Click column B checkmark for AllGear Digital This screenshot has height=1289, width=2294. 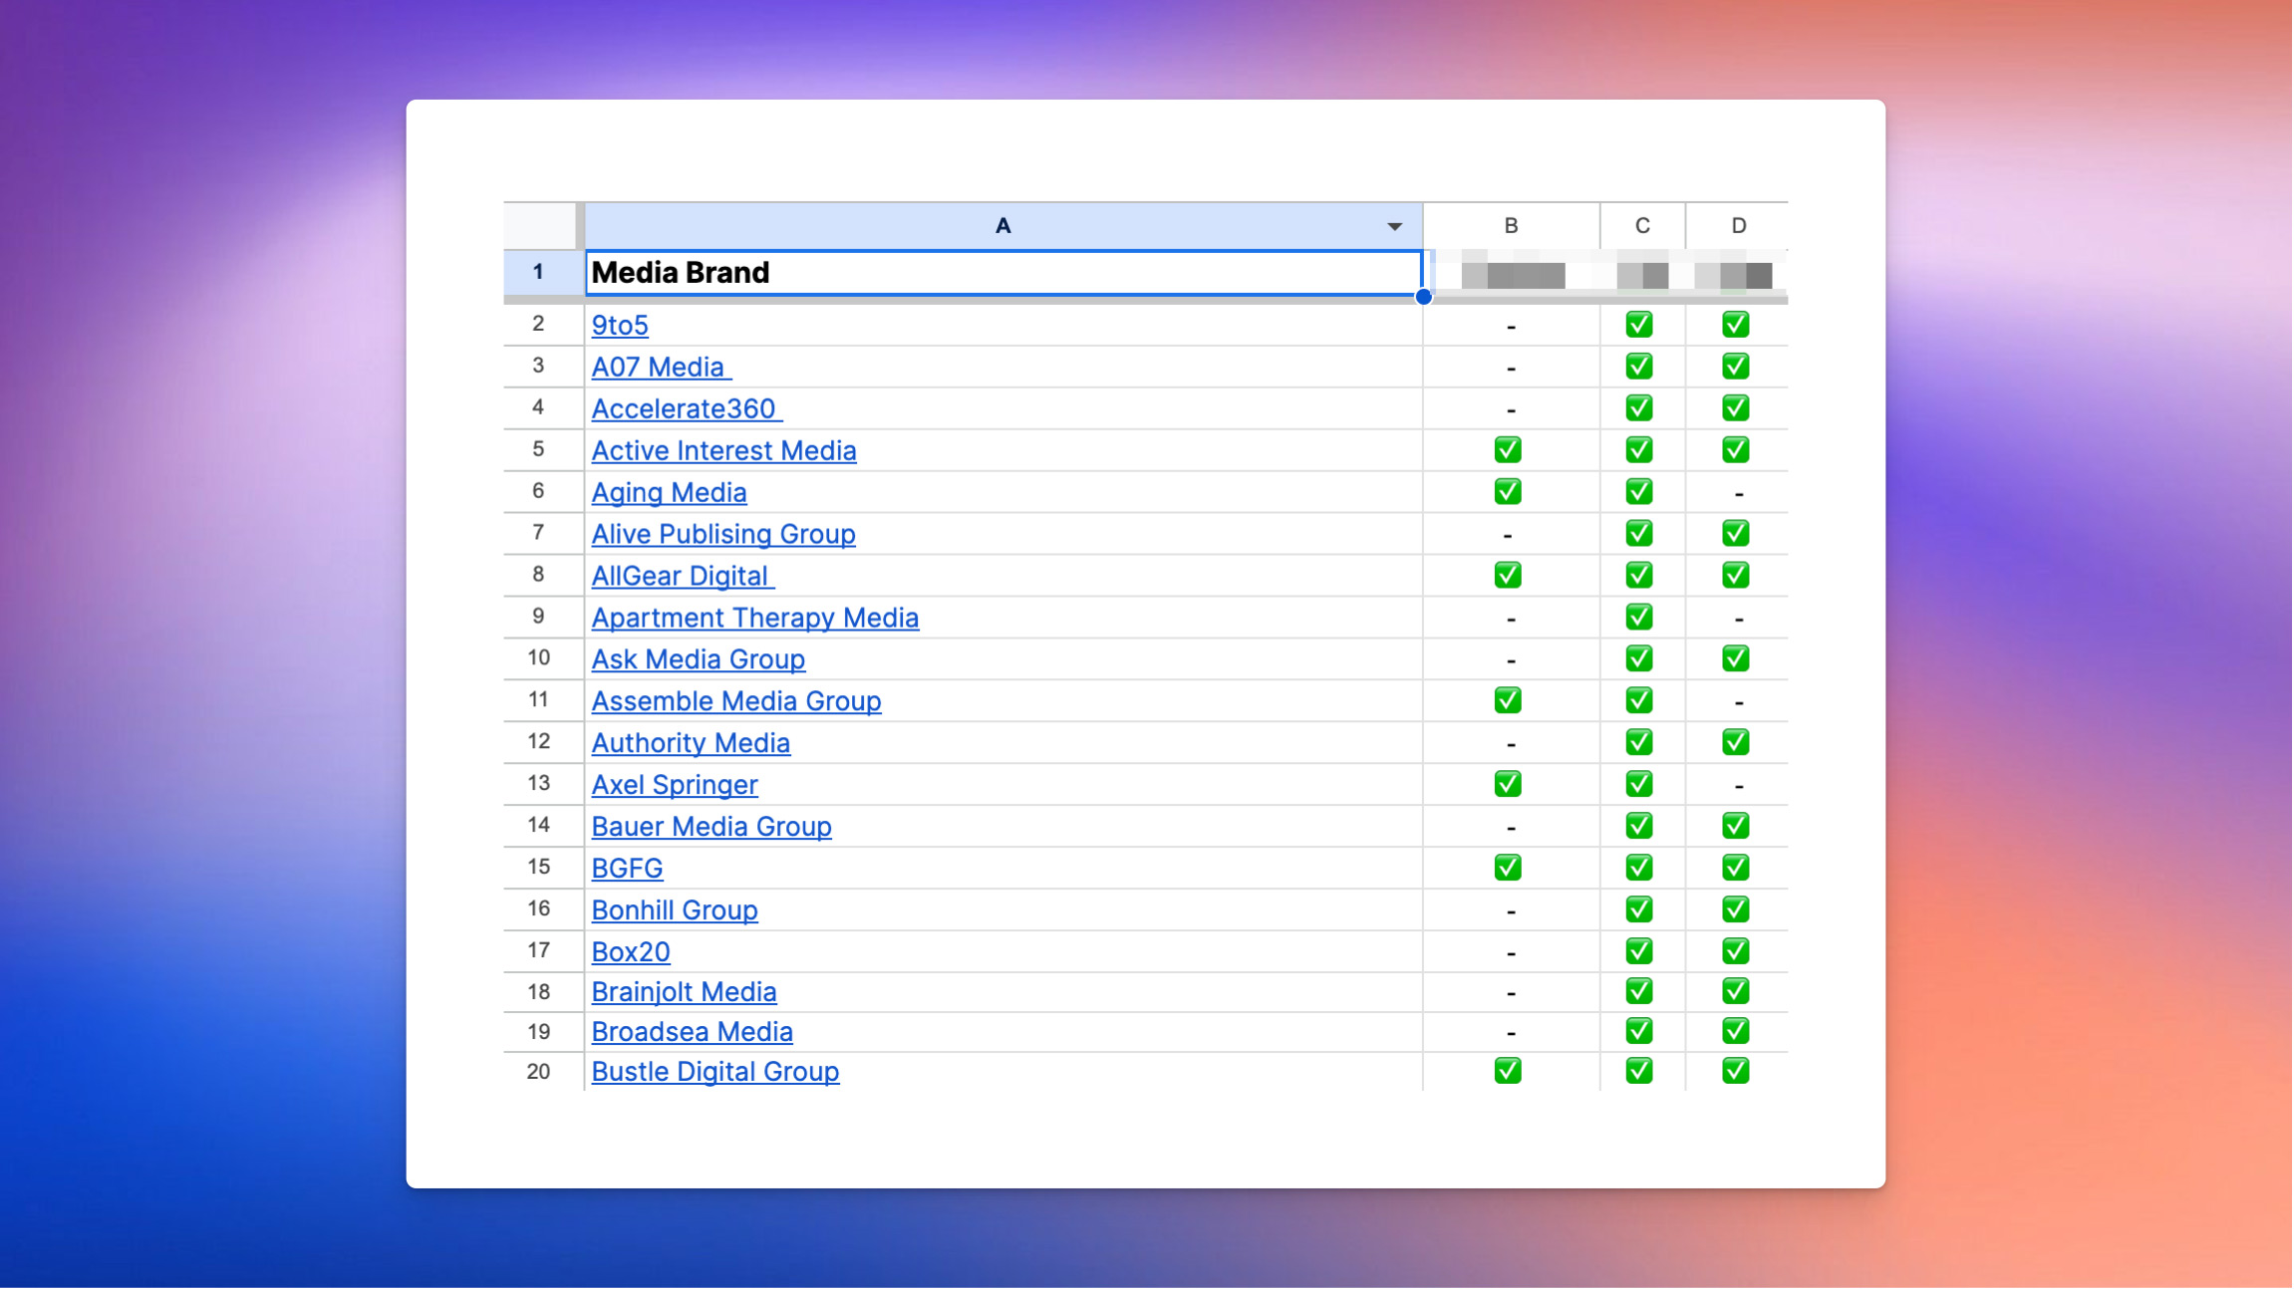pos(1508,576)
